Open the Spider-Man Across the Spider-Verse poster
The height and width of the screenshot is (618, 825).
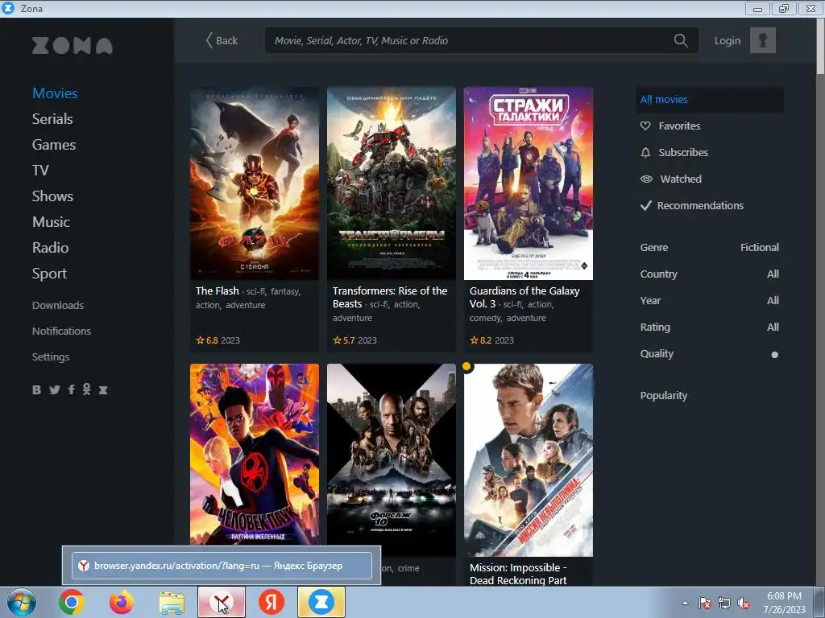click(254, 455)
